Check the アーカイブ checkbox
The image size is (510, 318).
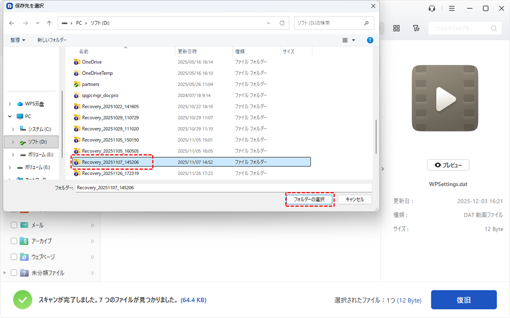(x=14, y=241)
